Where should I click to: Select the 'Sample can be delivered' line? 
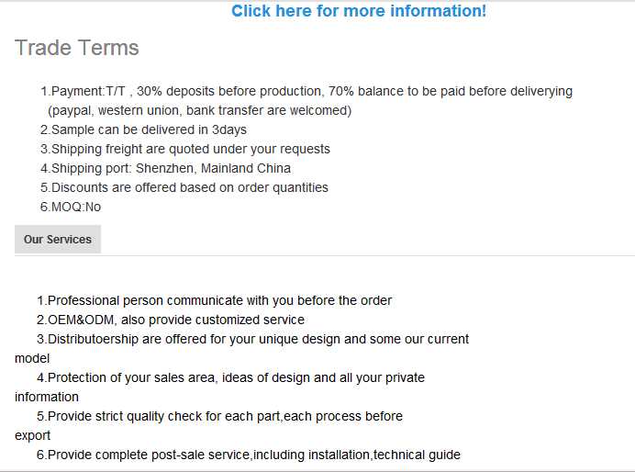tap(143, 130)
